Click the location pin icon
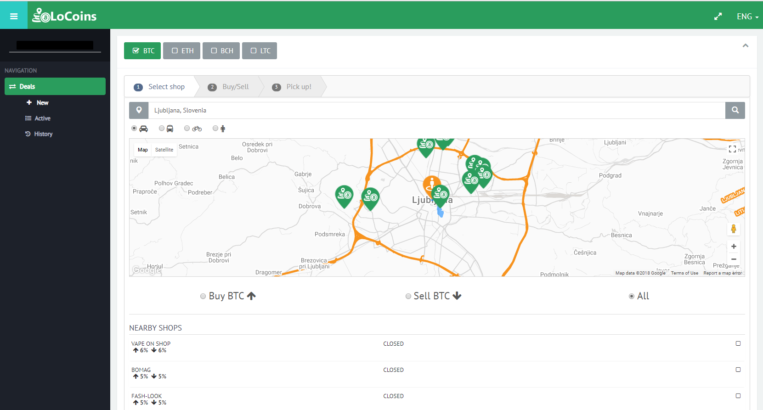The width and height of the screenshot is (763, 410). tap(139, 110)
